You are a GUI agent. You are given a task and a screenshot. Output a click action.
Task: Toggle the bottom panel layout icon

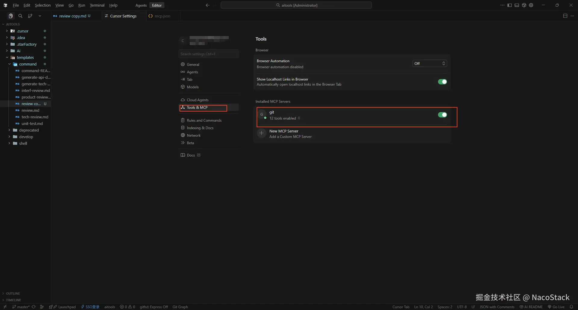(517, 5)
